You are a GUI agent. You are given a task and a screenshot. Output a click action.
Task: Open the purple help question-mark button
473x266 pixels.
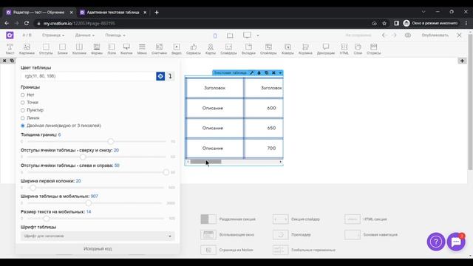pyautogui.click(x=436, y=242)
